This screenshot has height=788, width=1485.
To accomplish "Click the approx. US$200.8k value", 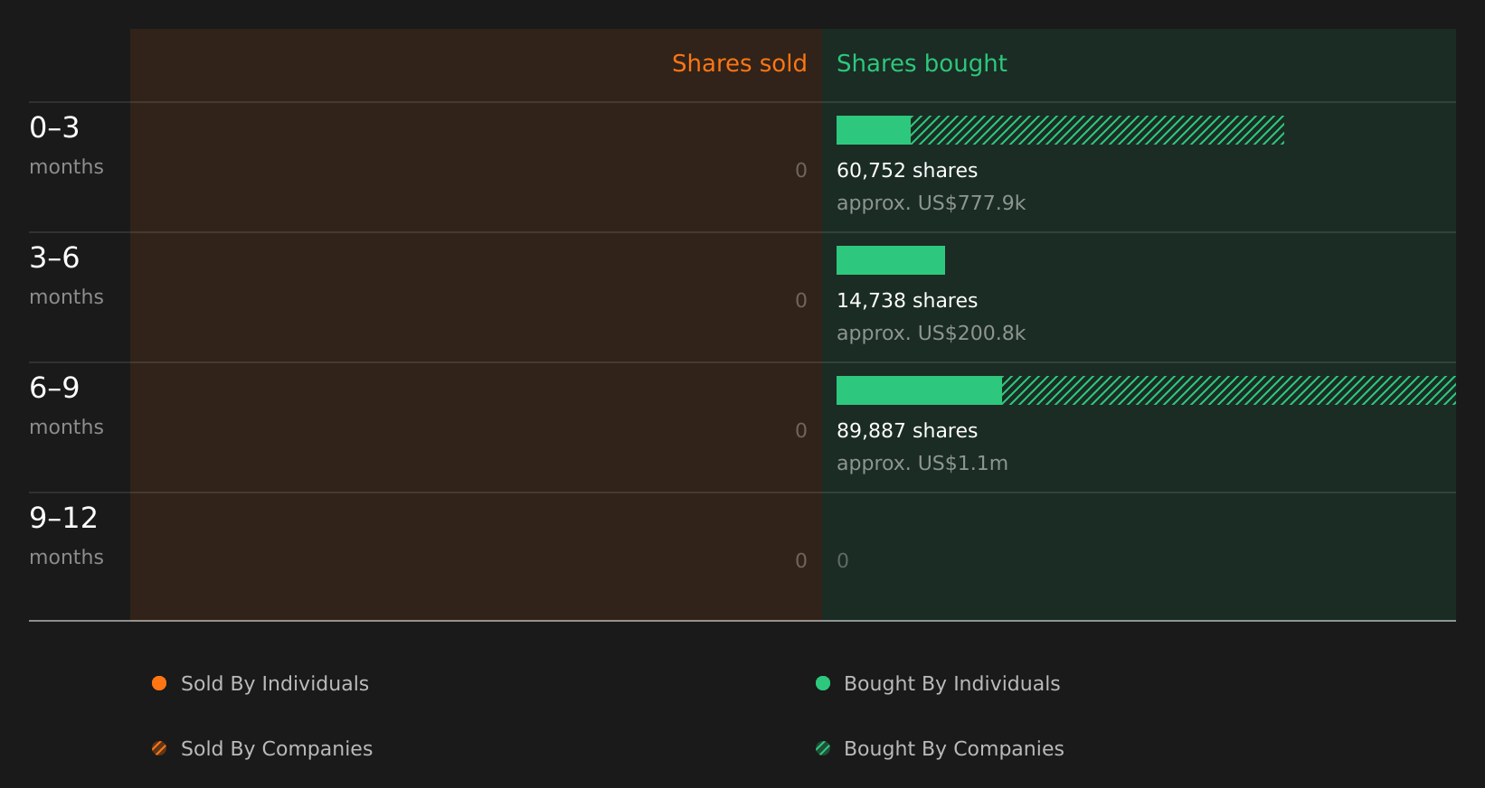I will (931, 333).
